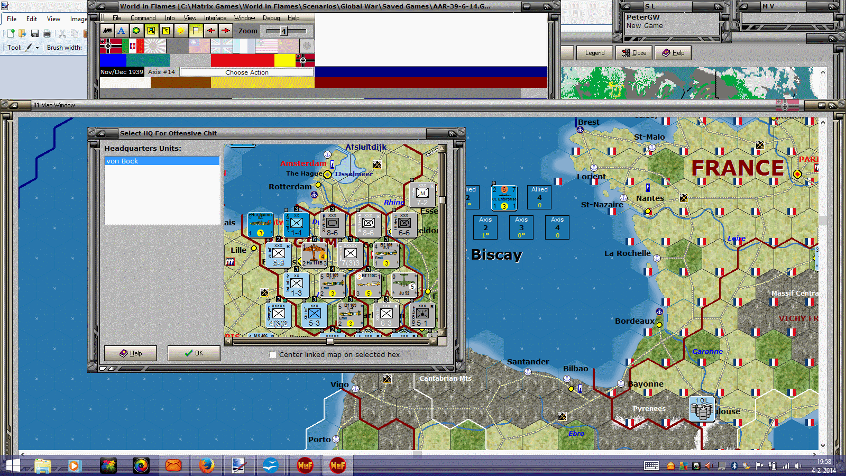Select the United States flag

(x=266, y=46)
